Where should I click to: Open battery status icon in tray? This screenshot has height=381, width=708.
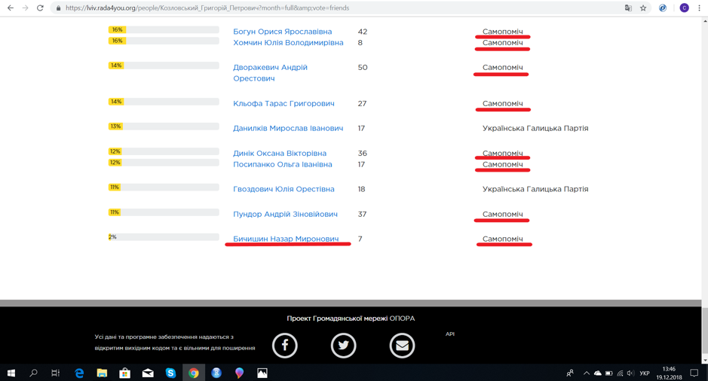point(608,373)
